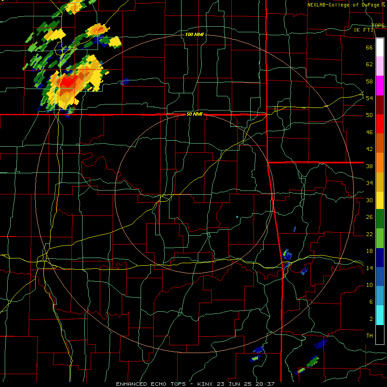Click the 26 value on the legend
387x387 pixels.
[369, 217]
